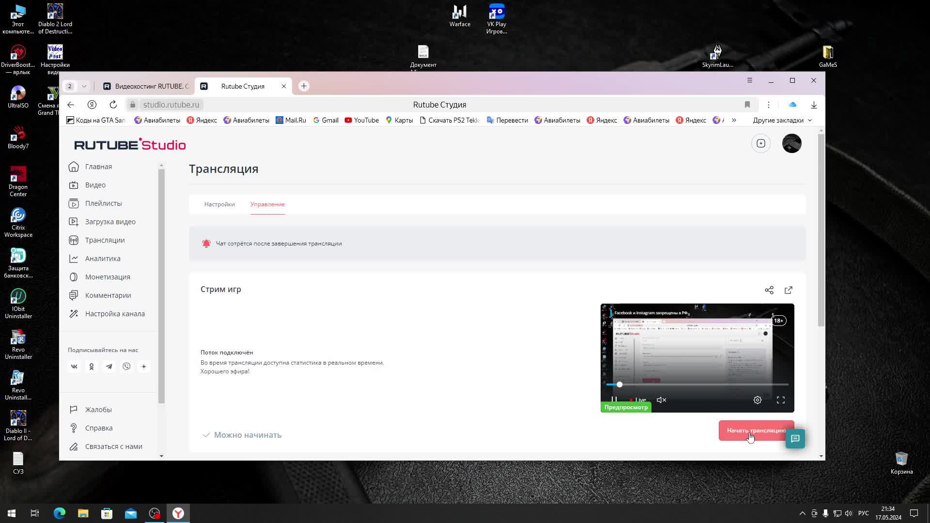The height and width of the screenshot is (523, 930).
Task: Click the Начать трансляцию button
Action: (x=756, y=431)
